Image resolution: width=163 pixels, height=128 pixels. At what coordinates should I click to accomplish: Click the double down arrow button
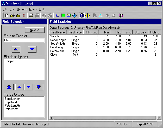(x=39, y=87)
